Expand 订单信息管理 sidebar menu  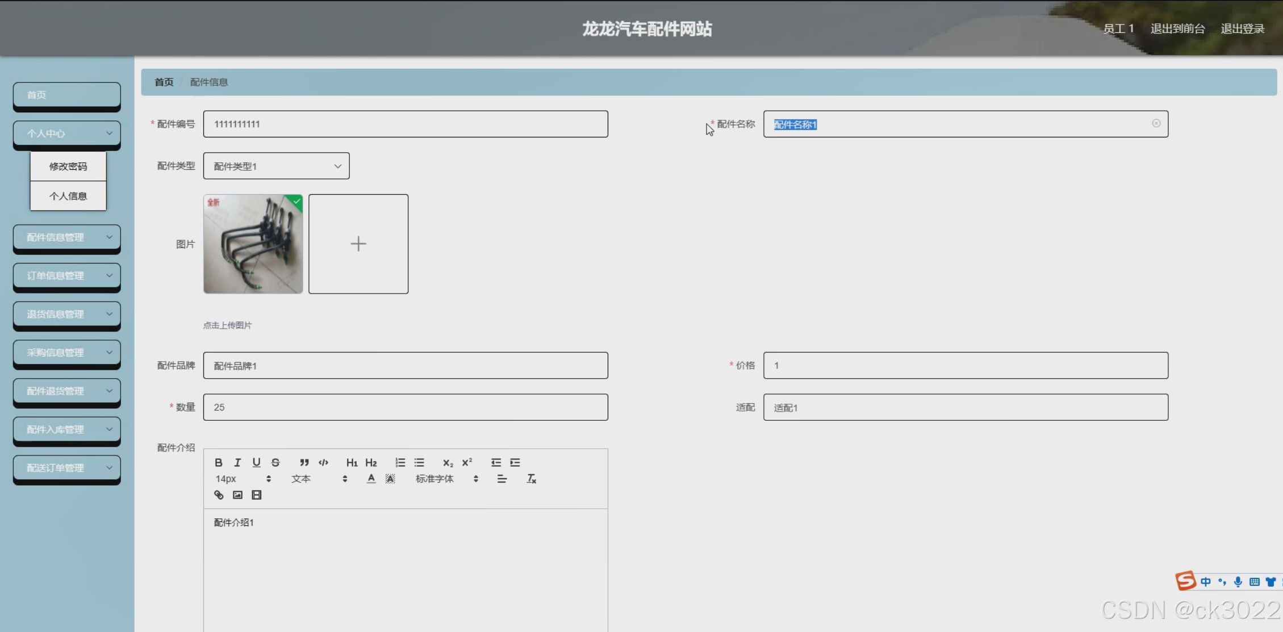pos(67,275)
